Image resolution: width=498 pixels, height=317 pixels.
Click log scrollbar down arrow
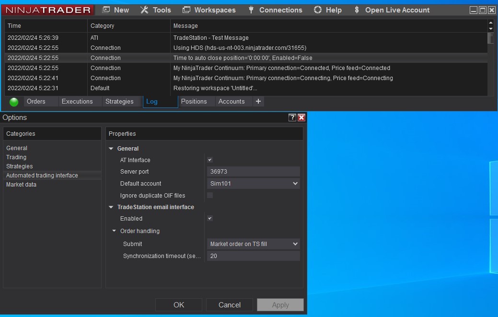(491, 29)
